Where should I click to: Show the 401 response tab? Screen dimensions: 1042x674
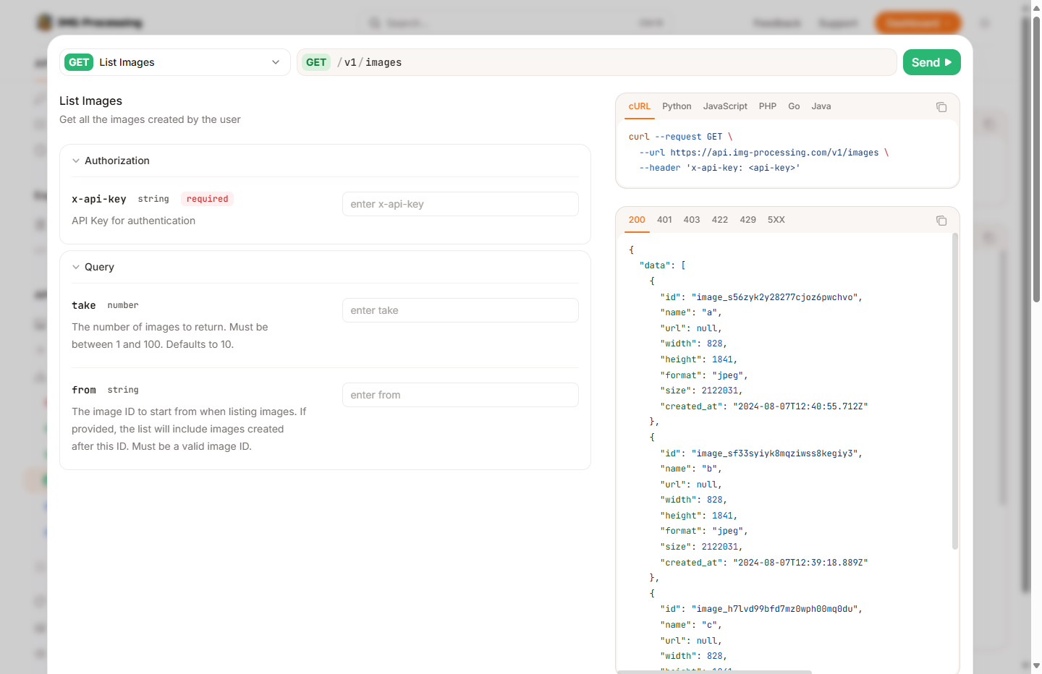(664, 220)
